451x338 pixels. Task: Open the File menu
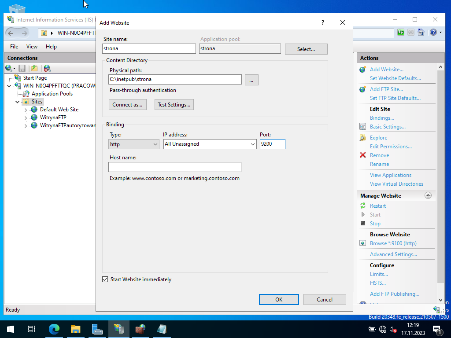(x=14, y=47)
